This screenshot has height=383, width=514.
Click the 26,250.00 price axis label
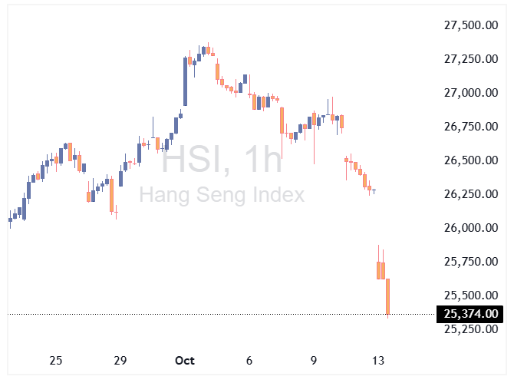[x=472, y=194]
